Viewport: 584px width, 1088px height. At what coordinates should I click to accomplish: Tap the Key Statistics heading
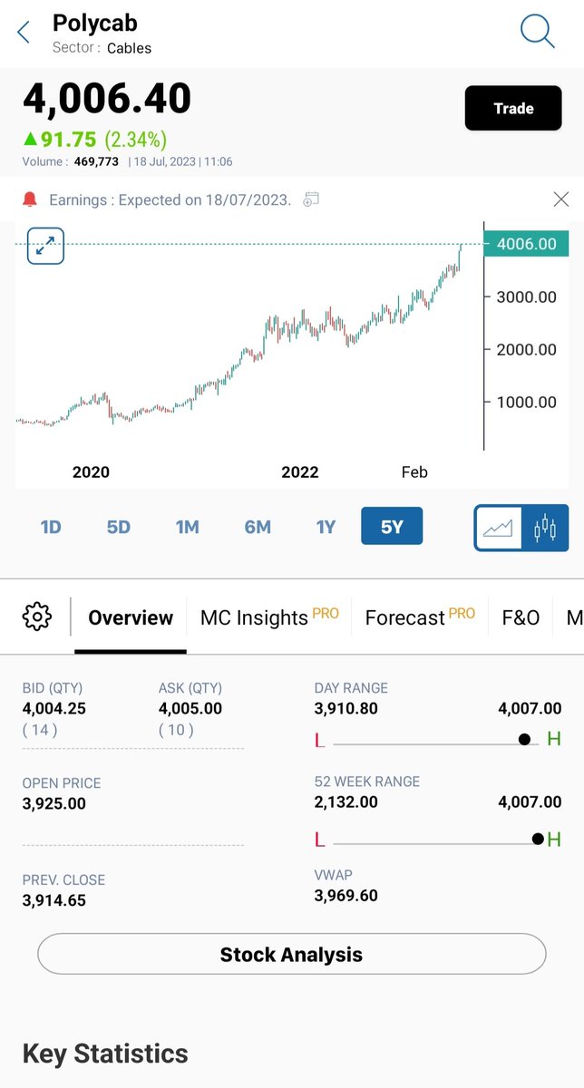[x=105, y=1054]
